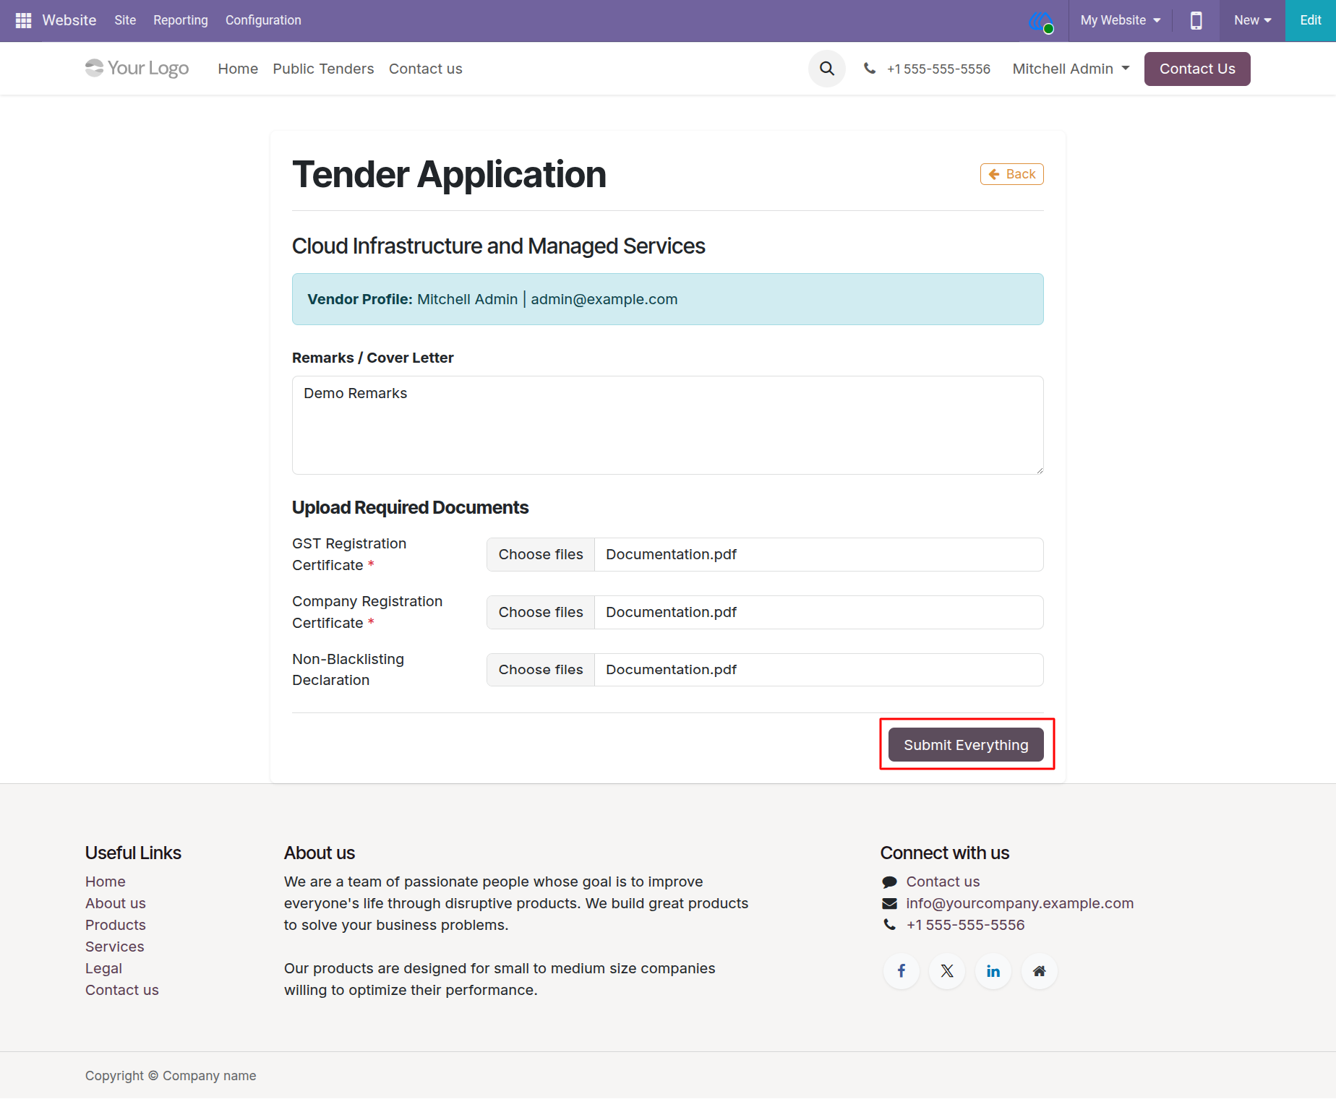
Task: Click Contact us under Connect with us
Action: (943, 882)
